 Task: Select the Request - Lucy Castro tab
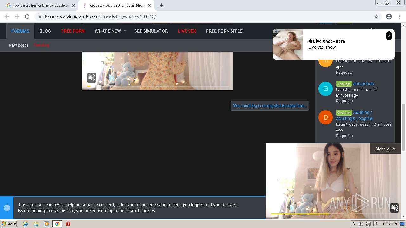(116, 5)
